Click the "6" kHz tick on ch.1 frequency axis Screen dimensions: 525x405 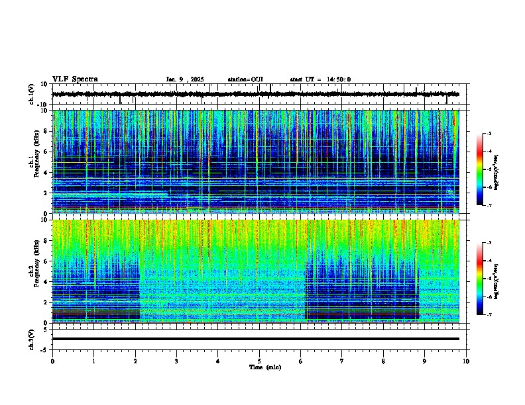coord(46,152)
